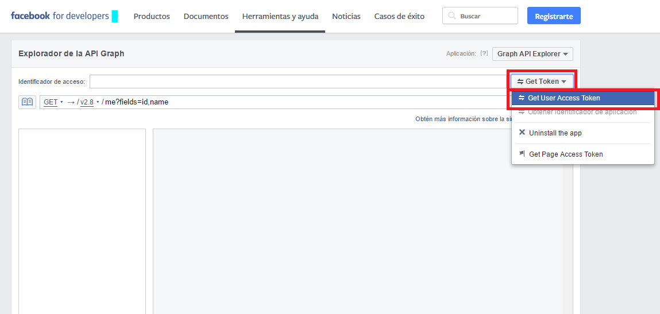The height and width of the screenshot is (314, 660).
Task: Click the facebook for developers logo
Action: click(x=60, y=17)
